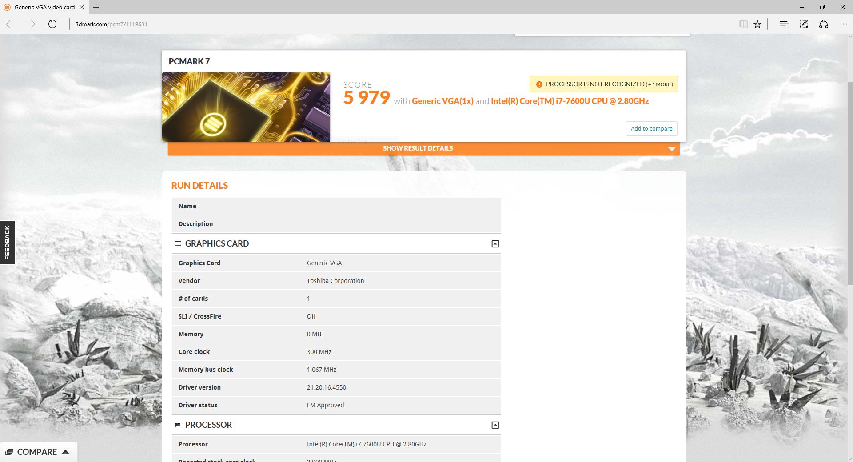This screenshot has width=853, height=462.
Task: Click the SLI / CrossFire Off value
Action: point(311,316)
